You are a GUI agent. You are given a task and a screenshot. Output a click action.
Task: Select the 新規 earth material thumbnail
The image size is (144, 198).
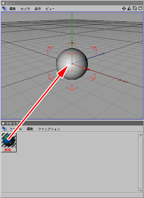coord(9,142)
